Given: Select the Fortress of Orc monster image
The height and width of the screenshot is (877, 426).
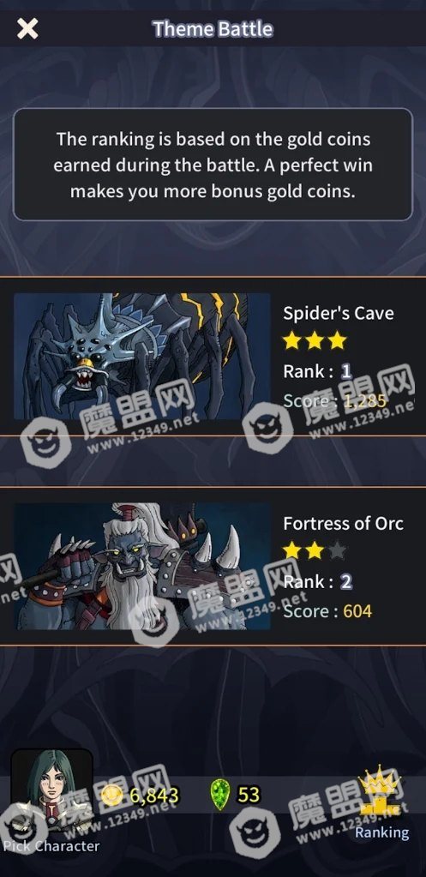Looking at the screenshot, I should pos(142,566).
